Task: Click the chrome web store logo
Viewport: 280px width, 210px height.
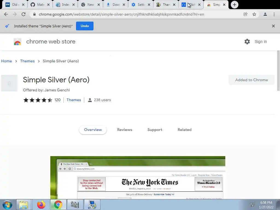Action: click(17, 42)
